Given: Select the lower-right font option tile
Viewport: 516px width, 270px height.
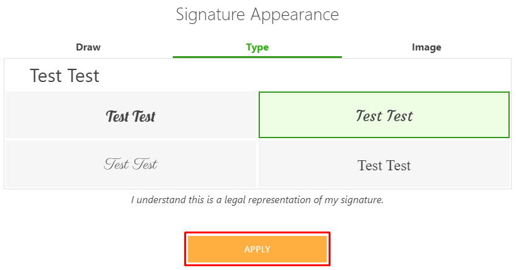Looking at the screenshot, I should [x=384, y=164].
